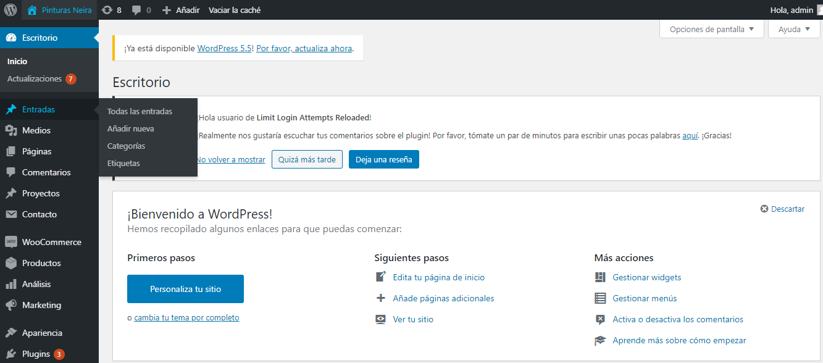Click the WordPress logo icon in the admin bar
The image size is (823, 363).
tap(10, 10)
